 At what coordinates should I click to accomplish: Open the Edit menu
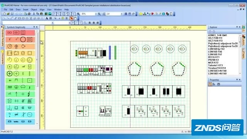coord(11,10)
